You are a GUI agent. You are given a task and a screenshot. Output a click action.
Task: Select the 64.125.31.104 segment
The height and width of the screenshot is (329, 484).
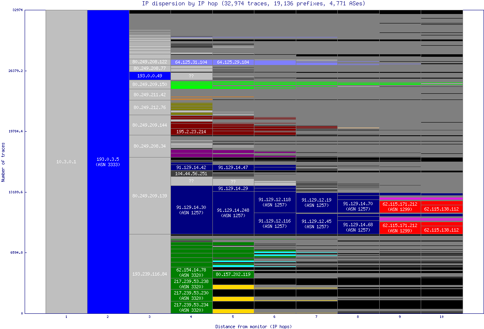click(191, 62)
